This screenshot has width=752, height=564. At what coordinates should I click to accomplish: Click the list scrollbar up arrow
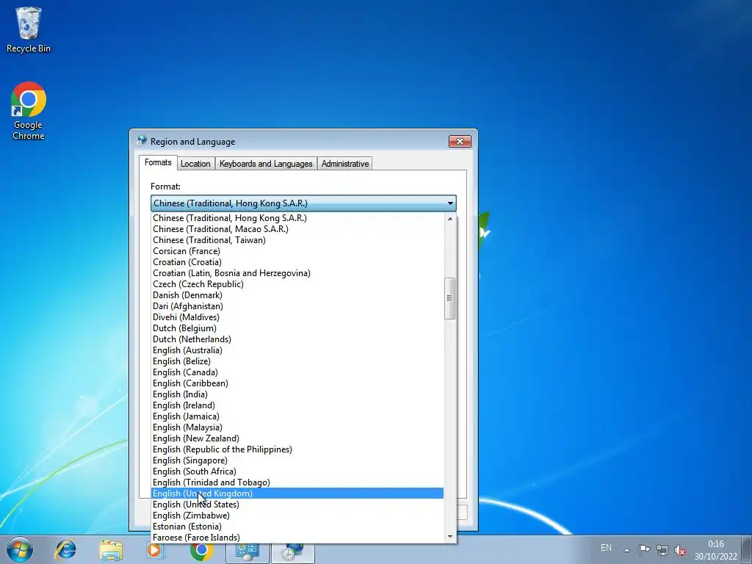click(x=450, y=219)
